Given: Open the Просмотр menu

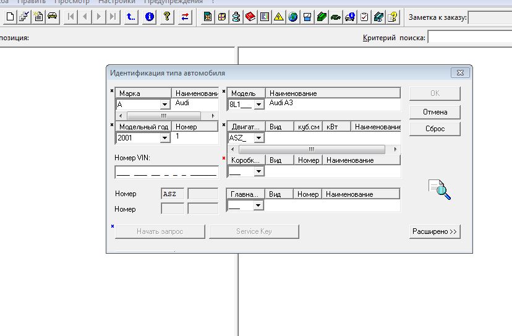Looking at the screenshot, I should 72,2.
